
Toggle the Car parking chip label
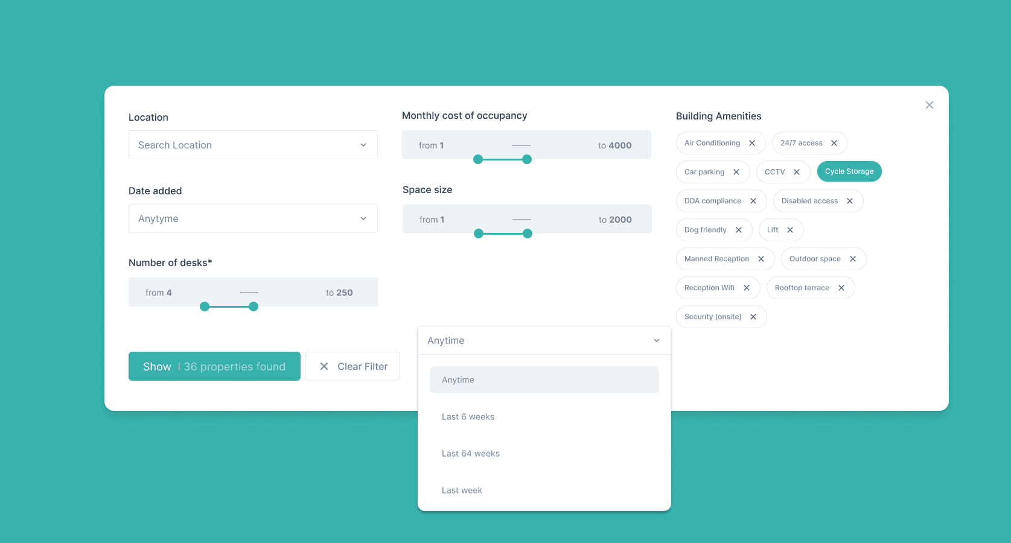tap(704, 172)
